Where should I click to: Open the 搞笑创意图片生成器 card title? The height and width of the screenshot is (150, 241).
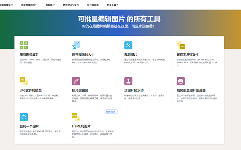point(191,91)
